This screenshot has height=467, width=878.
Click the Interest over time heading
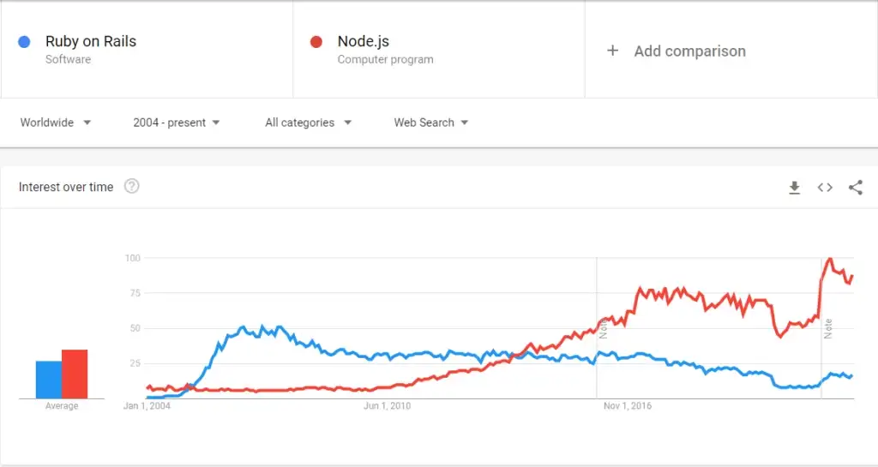tap(66, 187)
